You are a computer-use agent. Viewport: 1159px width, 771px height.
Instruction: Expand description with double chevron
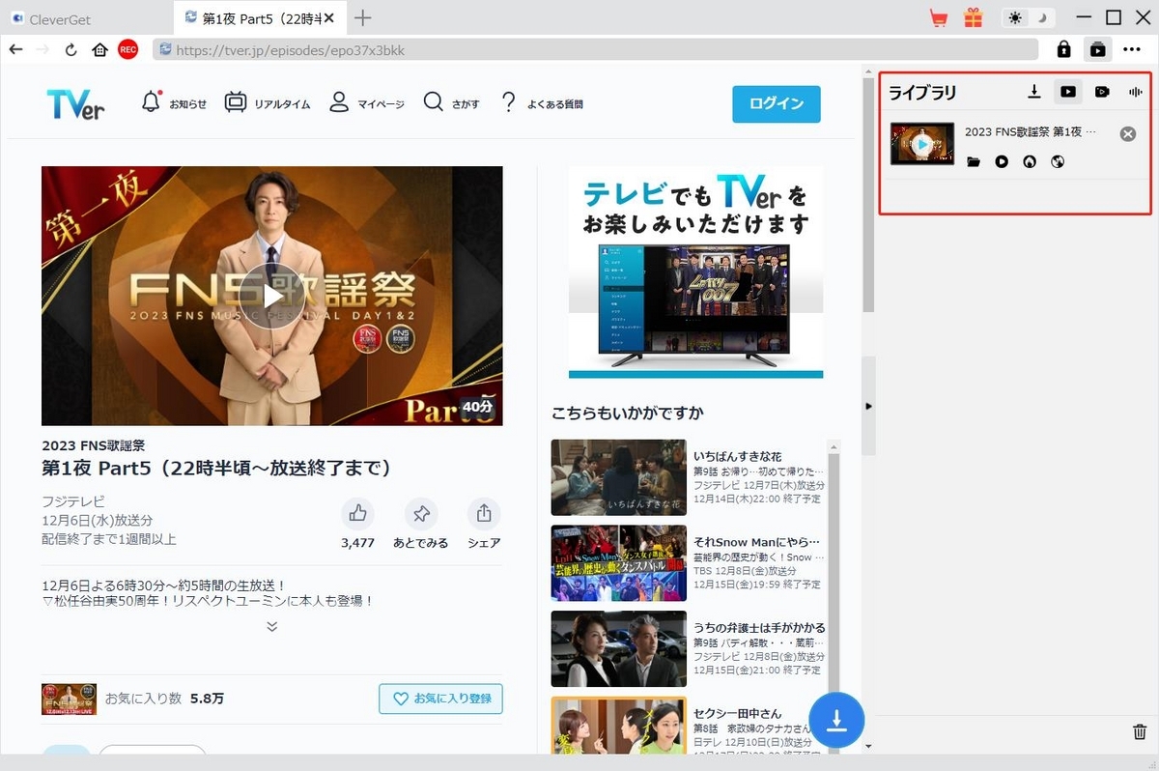pyautogui.click(x=271, y=626)
